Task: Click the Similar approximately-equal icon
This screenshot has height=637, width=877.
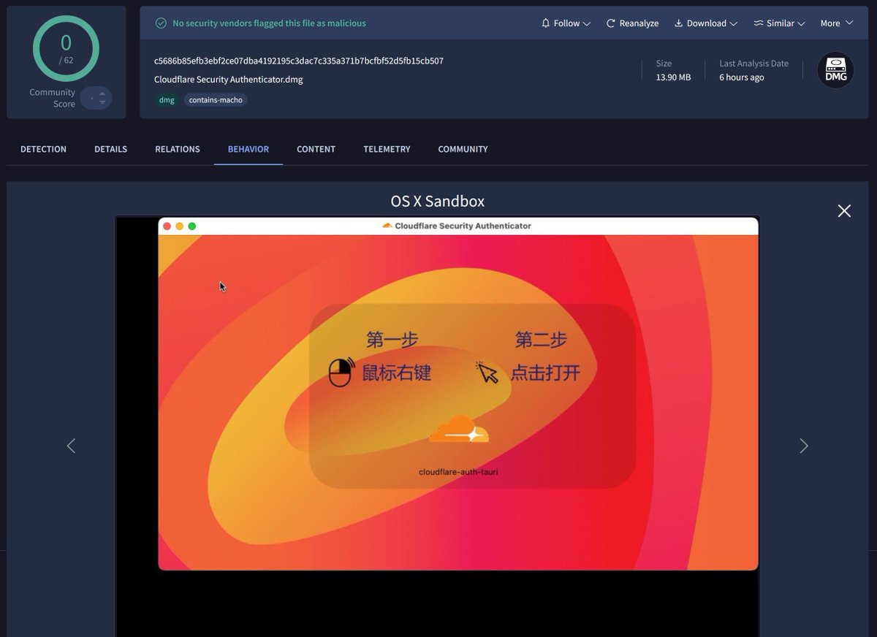Action: pos(758,23)
